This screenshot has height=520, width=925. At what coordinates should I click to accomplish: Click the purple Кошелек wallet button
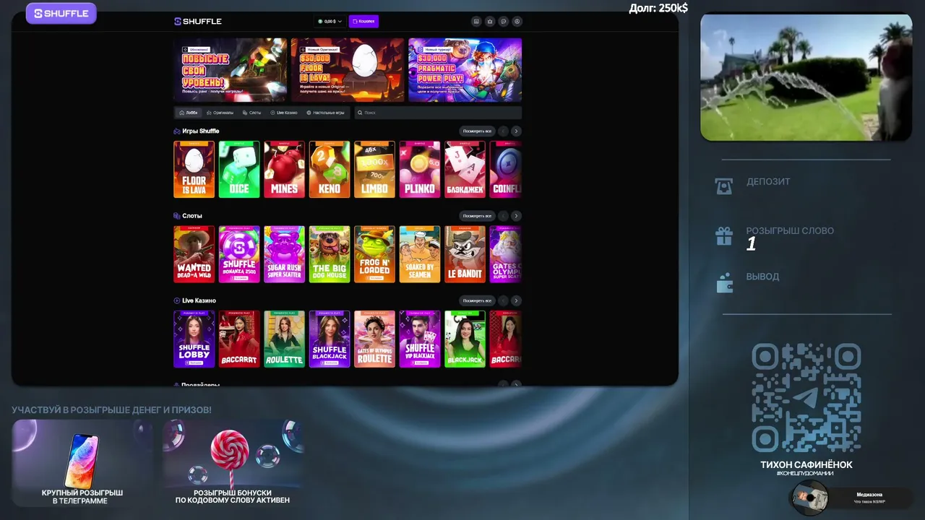pyautogui.click(x=363, y=22)
